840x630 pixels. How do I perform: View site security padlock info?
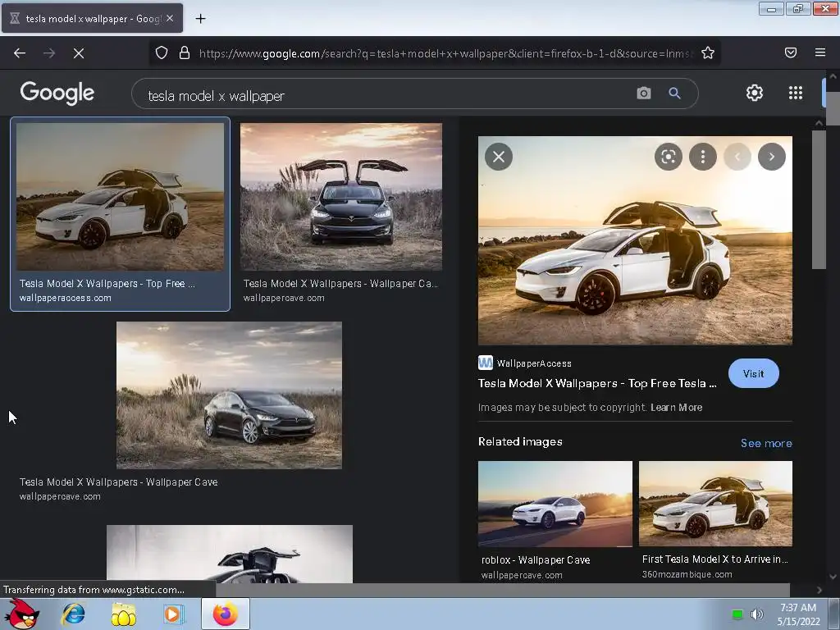(x=185, y=53)
